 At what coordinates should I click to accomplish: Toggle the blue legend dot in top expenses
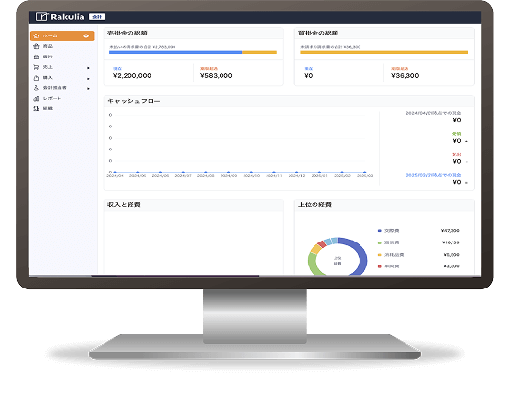(x=379, y=231)
